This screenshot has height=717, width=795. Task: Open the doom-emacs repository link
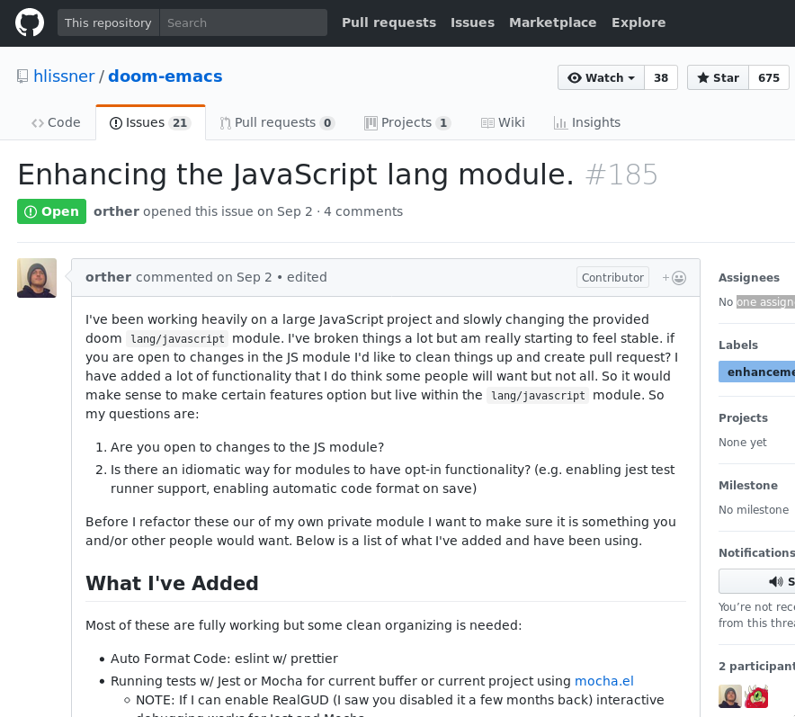[x=165, y=76]
